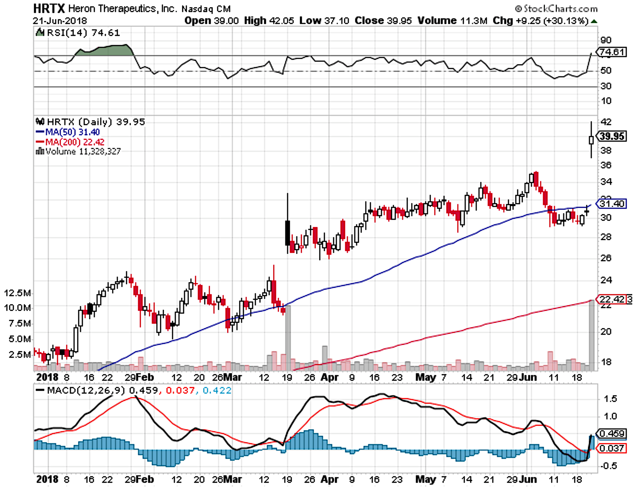This screenshot has height=491, width=635.
Task: Click the StockCharts.com copyright label
Action: (x=556, y=8)
